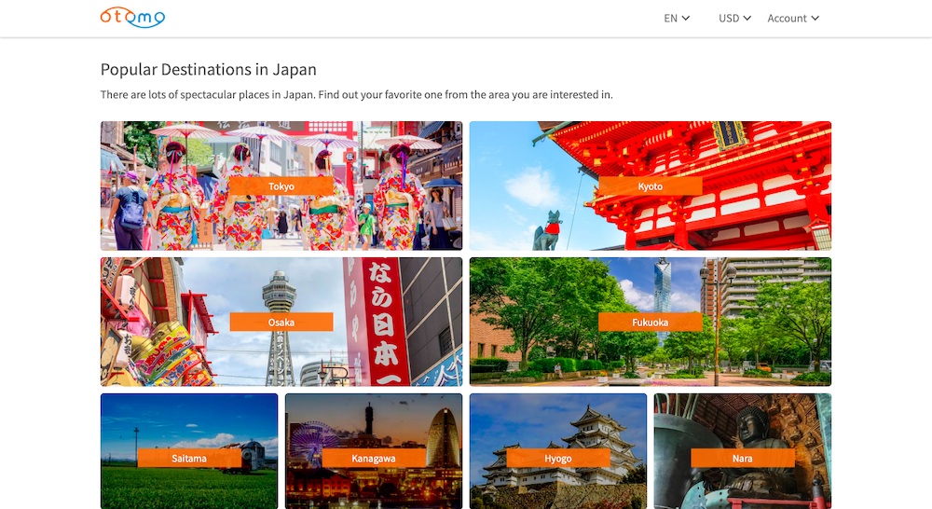Select the Saitama label

(x=189, y=459)
